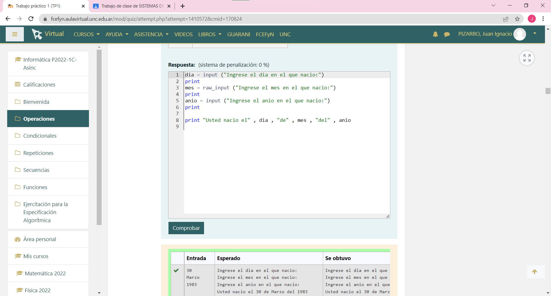The width and height of the screenshot is (551, 296).
Task: Click the sidebar vertical scrollbar
Action: tap(99, 137)
